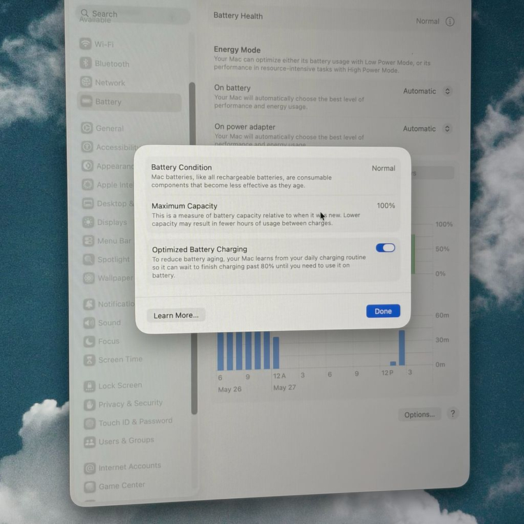The width and height of the screenshot is (524, 524).
Task: Click the Focus moon icon
Action: (89, 341)
